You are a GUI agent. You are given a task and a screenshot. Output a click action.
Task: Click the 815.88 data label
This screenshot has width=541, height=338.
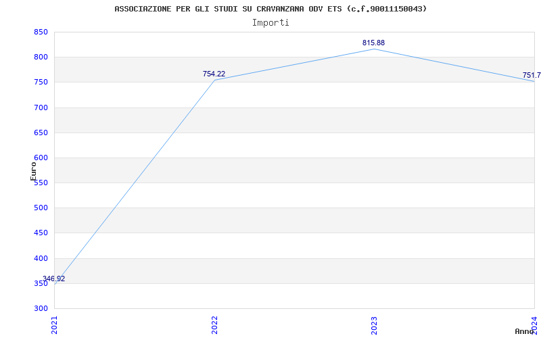point(373,43)
